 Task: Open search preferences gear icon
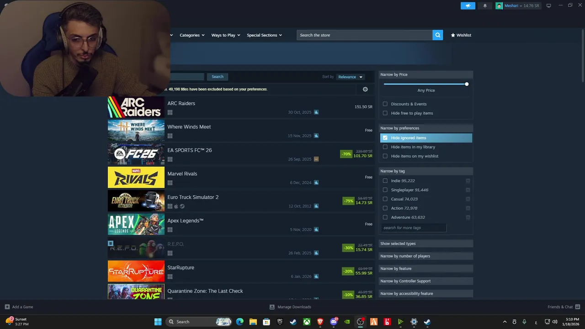click(x=365, y=89)
